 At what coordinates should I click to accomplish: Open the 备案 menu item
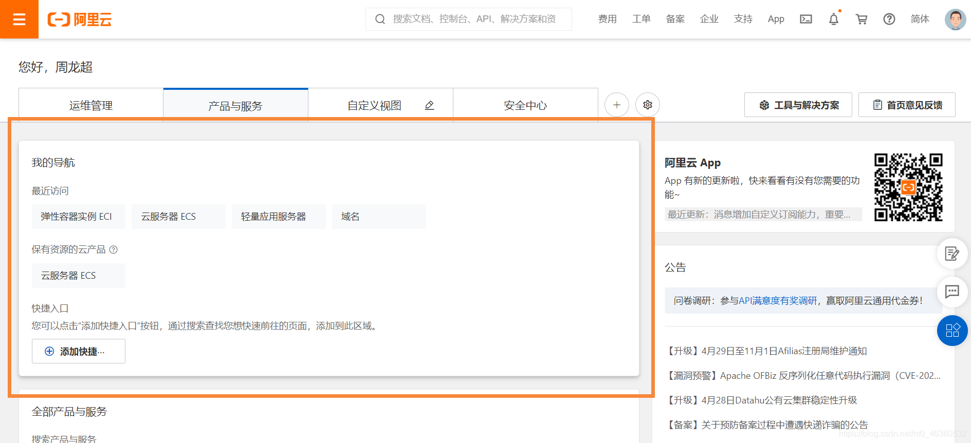(675, 19)
